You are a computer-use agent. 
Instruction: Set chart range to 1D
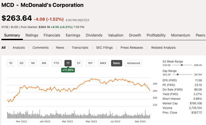pyautogui.click(x=11, y=63)
